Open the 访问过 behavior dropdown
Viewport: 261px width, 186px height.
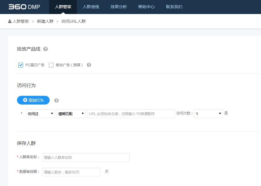40,114
